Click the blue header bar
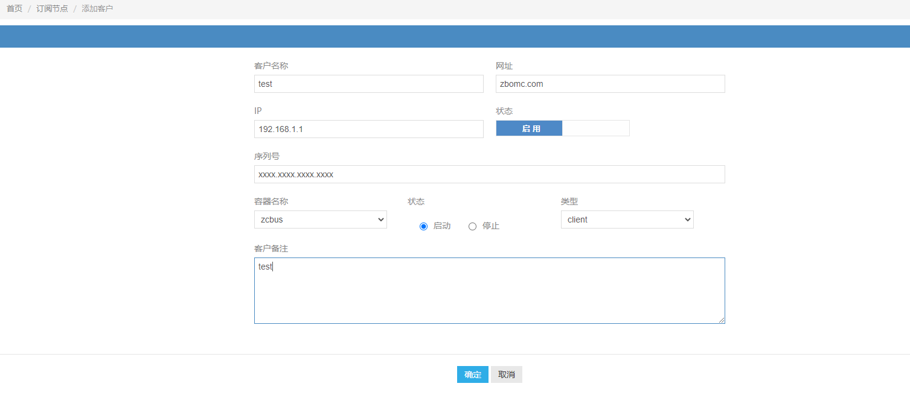 click(x=455, y=36)
